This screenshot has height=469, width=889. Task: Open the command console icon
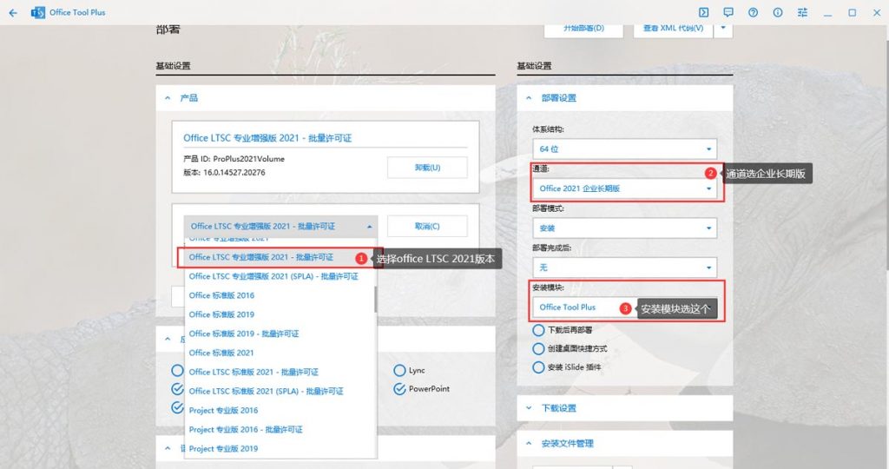click(703, 12)
